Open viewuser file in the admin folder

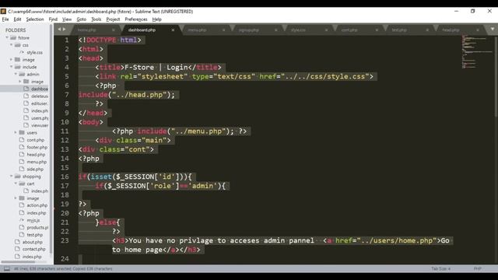(40, 125)
